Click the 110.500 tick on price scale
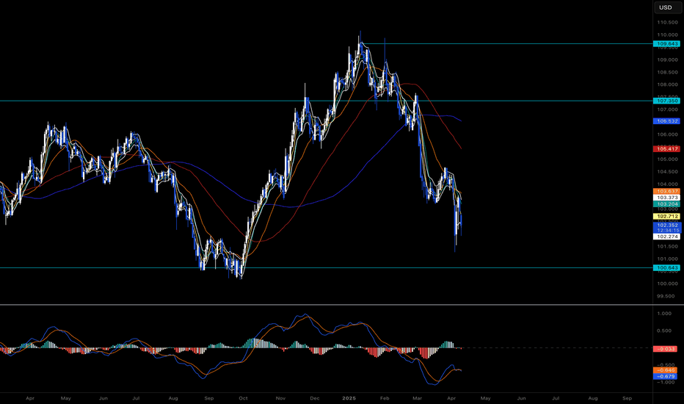The image size is (684, 404). click(667, 22)
